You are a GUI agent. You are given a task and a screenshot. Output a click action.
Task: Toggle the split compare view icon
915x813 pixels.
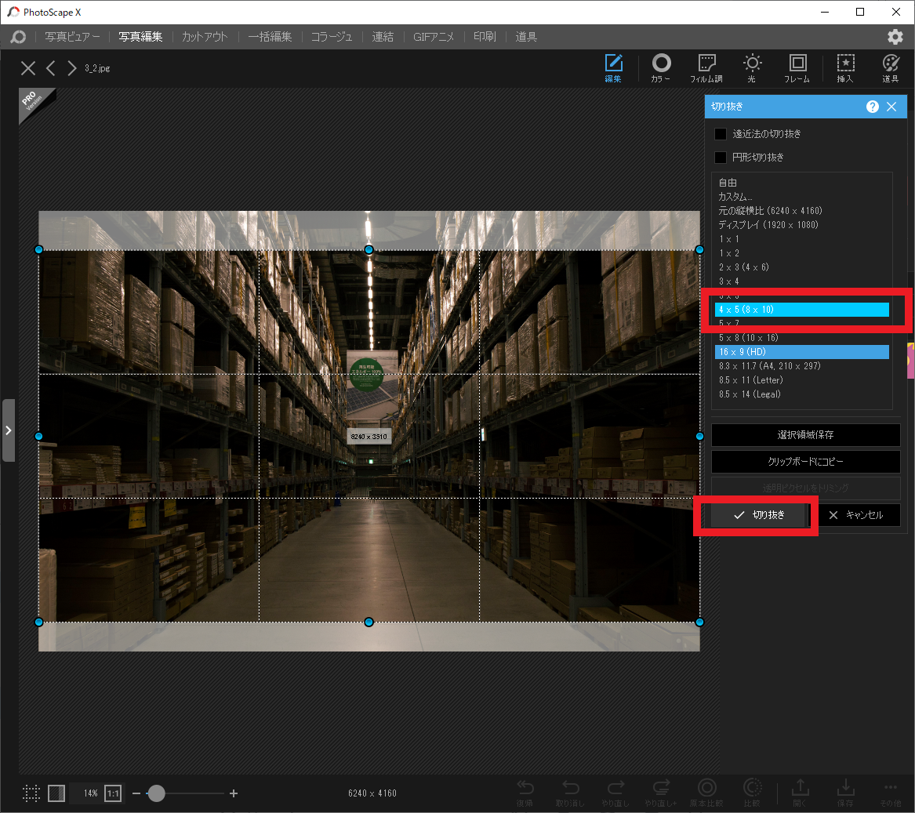[x=56, y=793]
